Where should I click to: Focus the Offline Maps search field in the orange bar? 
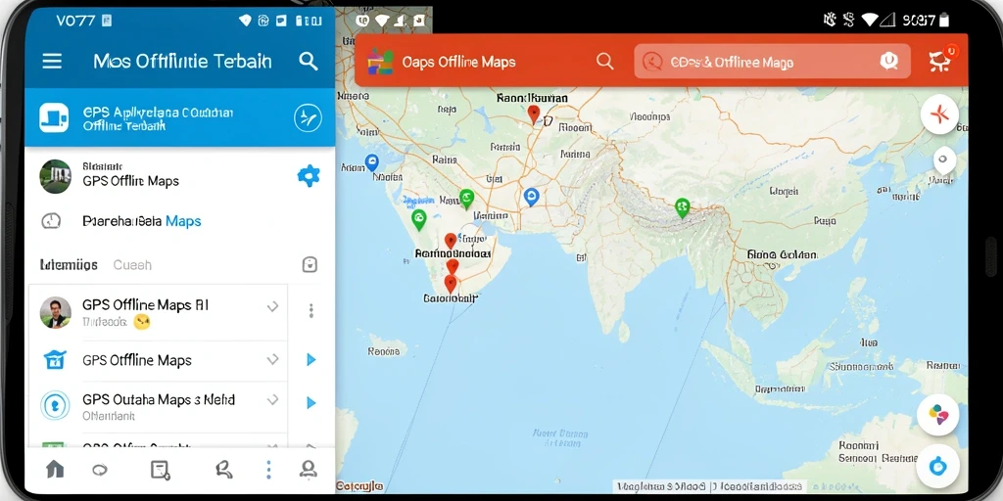tap(772, 62)
